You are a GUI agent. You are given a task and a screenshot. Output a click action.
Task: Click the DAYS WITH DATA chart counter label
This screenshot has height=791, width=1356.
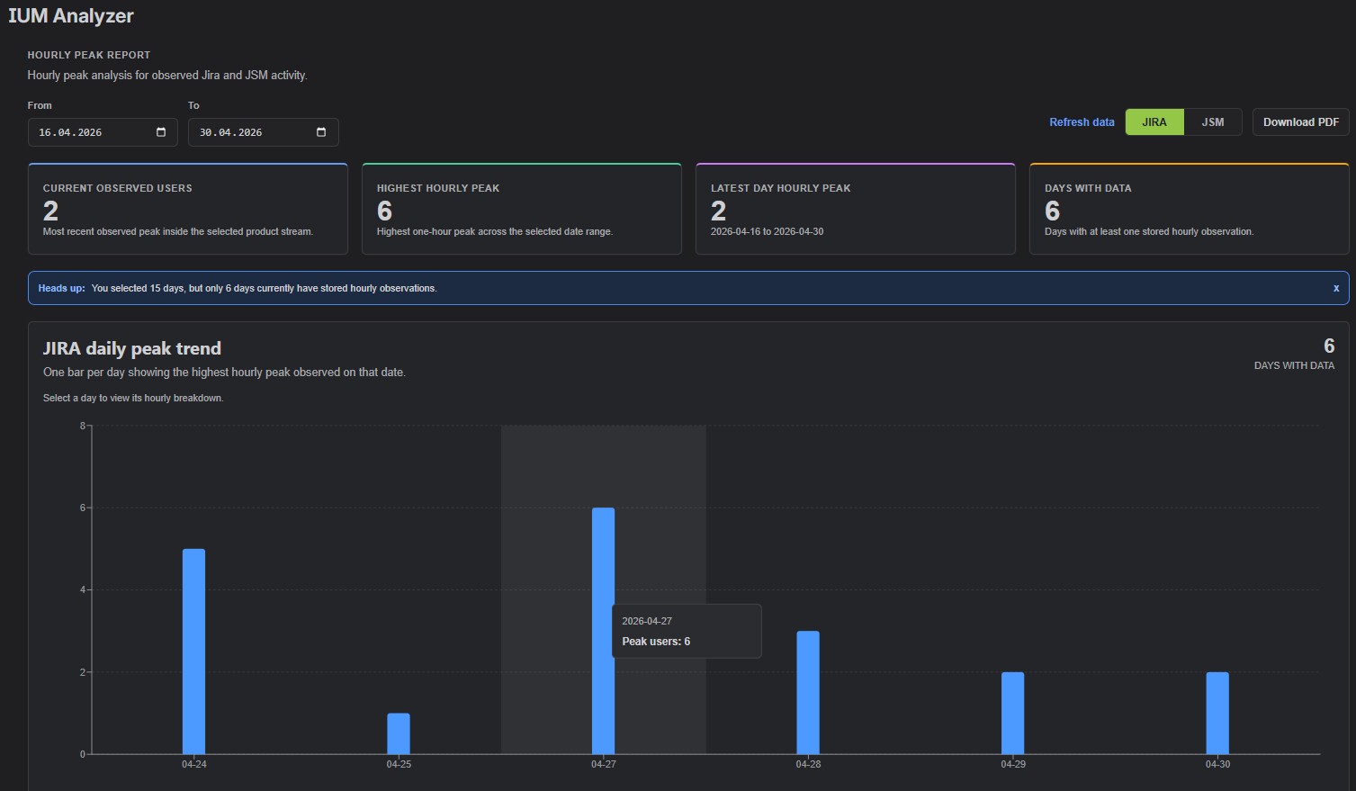tap(1294, 365)
